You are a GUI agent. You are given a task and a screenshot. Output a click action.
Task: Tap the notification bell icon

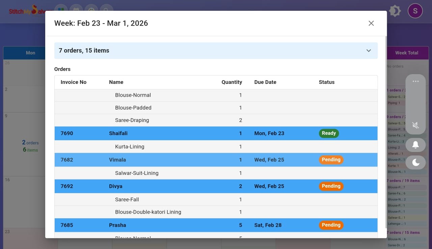coord(415,145)
